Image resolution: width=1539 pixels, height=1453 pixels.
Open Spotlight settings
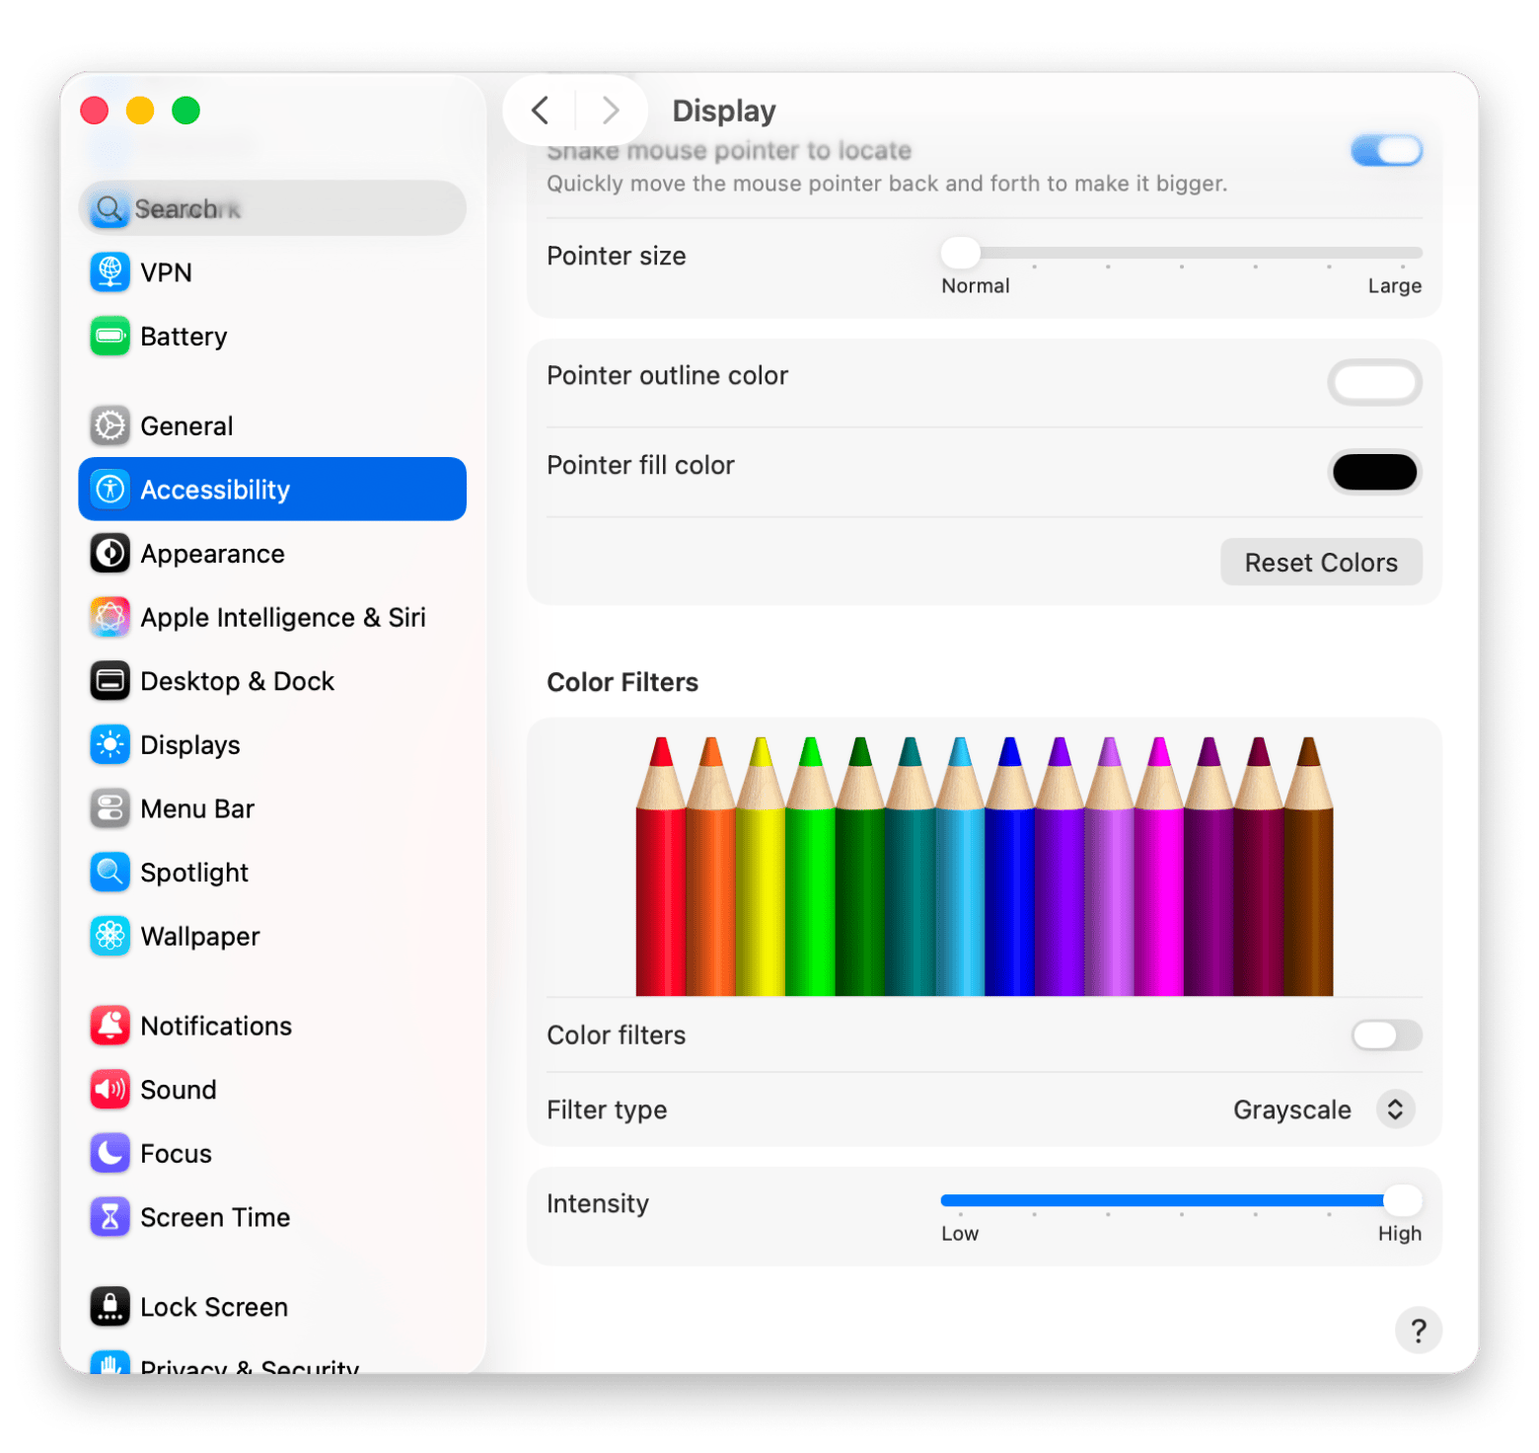(x=194, y=872)
